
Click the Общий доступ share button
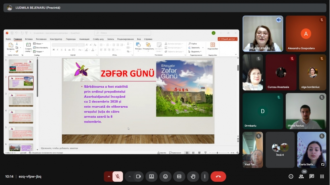(x=227, y=39)
